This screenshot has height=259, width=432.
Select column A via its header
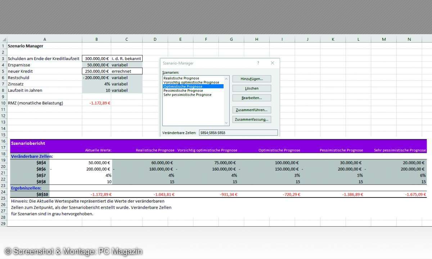tap(45, 40)
